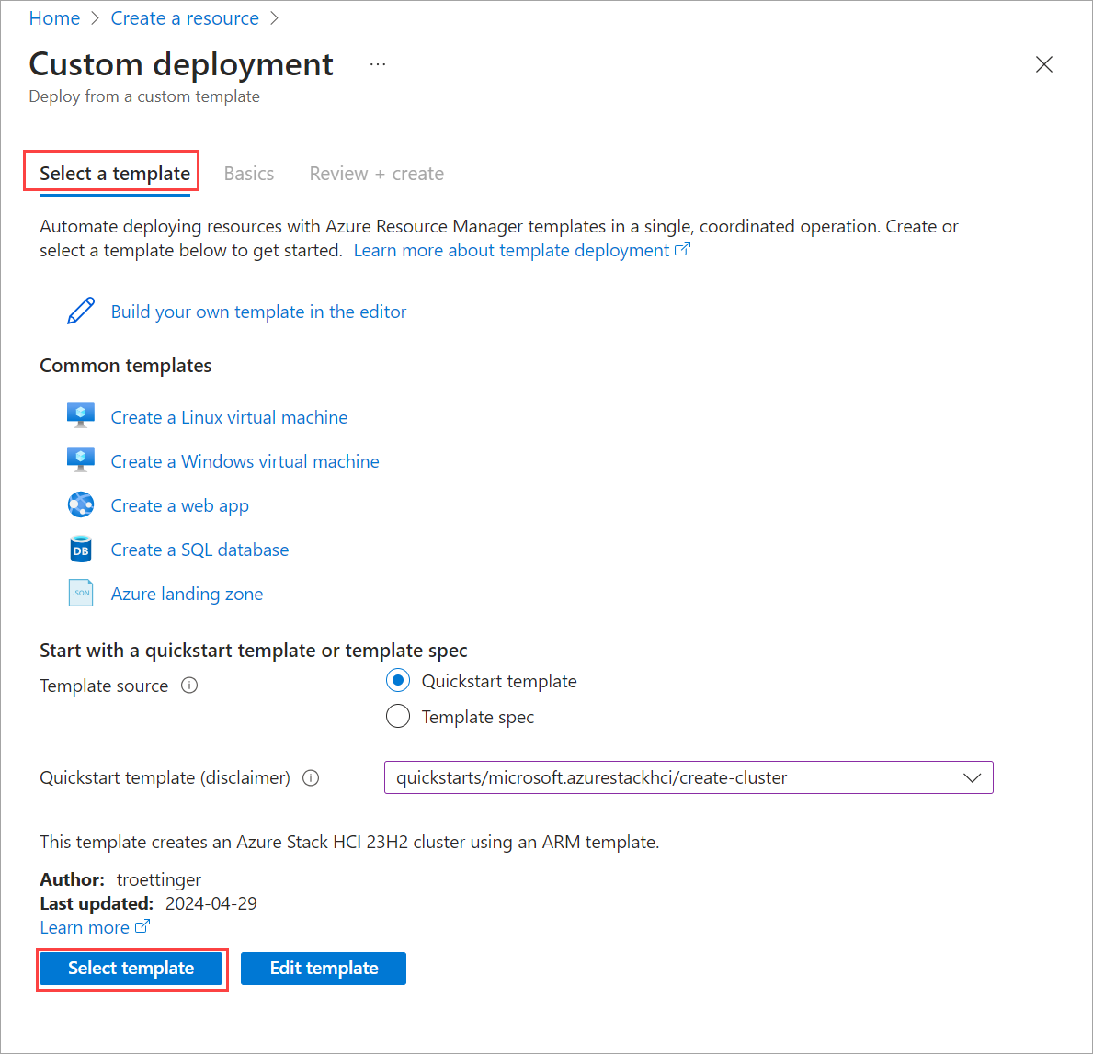Viewport: 1093px width, 1054px height.
Task: Click the Quickstart template disclaimer info icon
Action: (311, 778)
